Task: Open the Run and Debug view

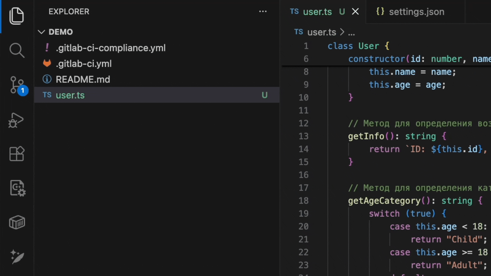Action: click(16, 120)
